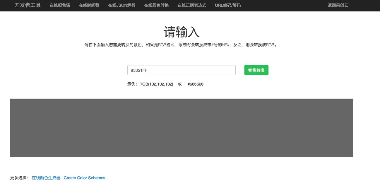Screen dimensions: 380x184
Task: Select the 在线颜色转换 menu item
Action: [x=156, y=5]
